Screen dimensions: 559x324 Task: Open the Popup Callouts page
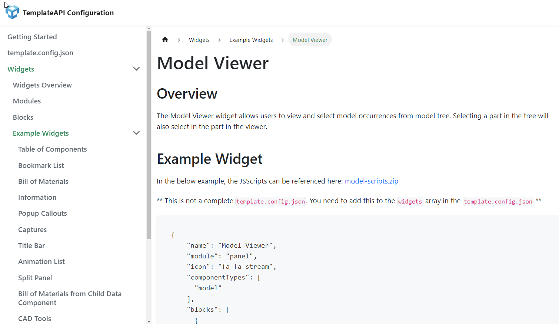[43, 214]
